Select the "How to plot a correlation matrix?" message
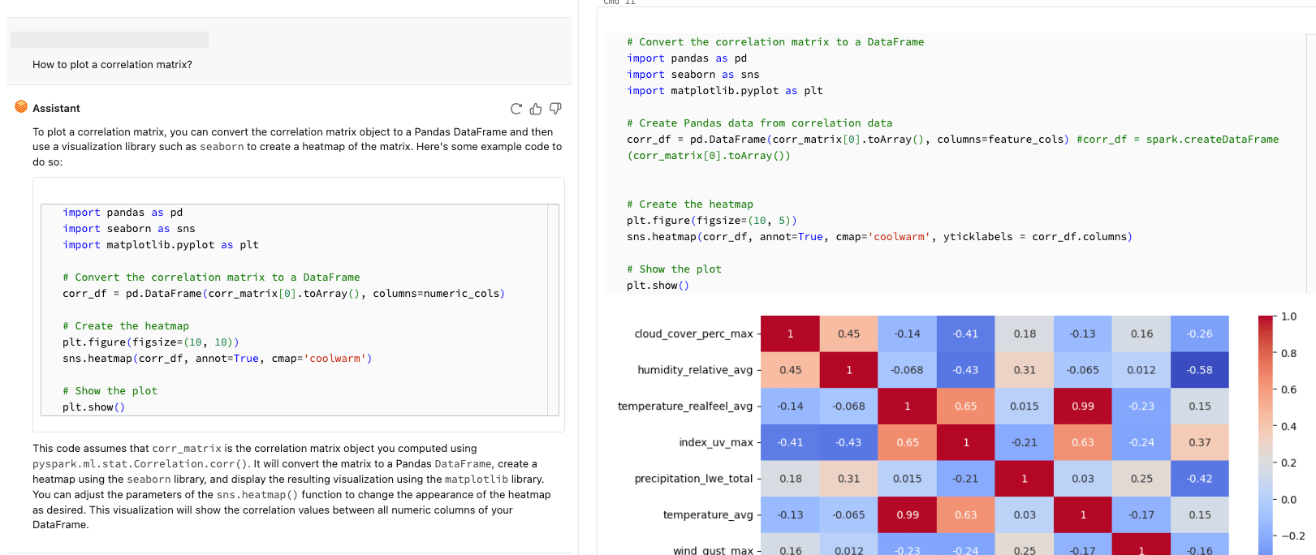Screen dimensions: 1316x555 click(112, 65)
